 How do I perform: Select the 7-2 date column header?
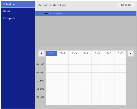pos(63,53)
